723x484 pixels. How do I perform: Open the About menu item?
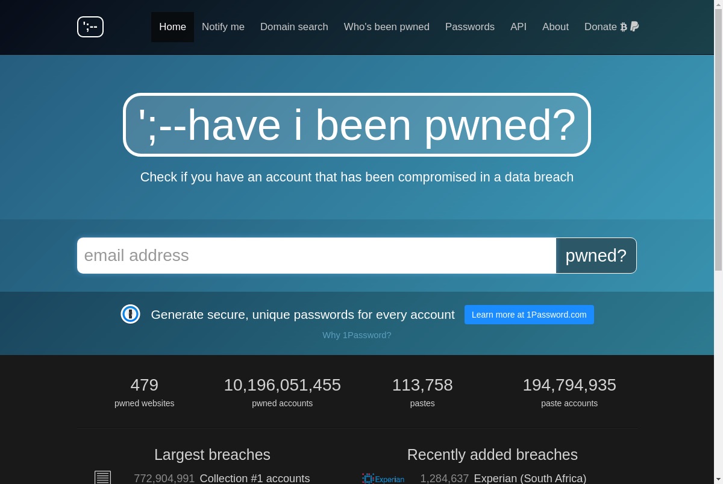(556, 27)
